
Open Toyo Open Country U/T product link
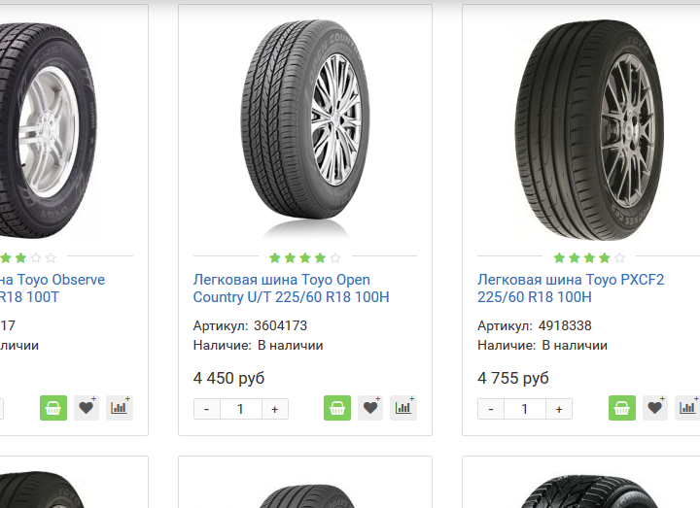pos(291,288)
